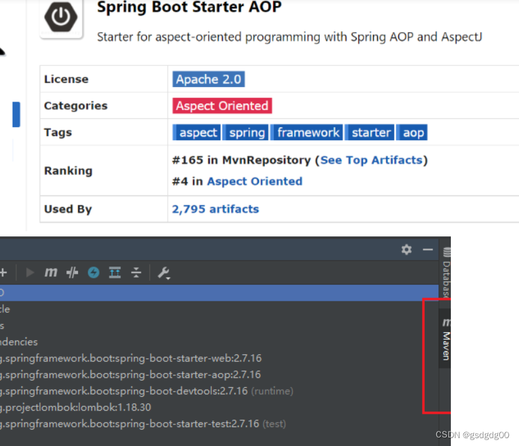Image resolution: width=519 pixels, height=446 pixels.
Task: Click the 'Categories' row label
Action: tap(76, 105)
